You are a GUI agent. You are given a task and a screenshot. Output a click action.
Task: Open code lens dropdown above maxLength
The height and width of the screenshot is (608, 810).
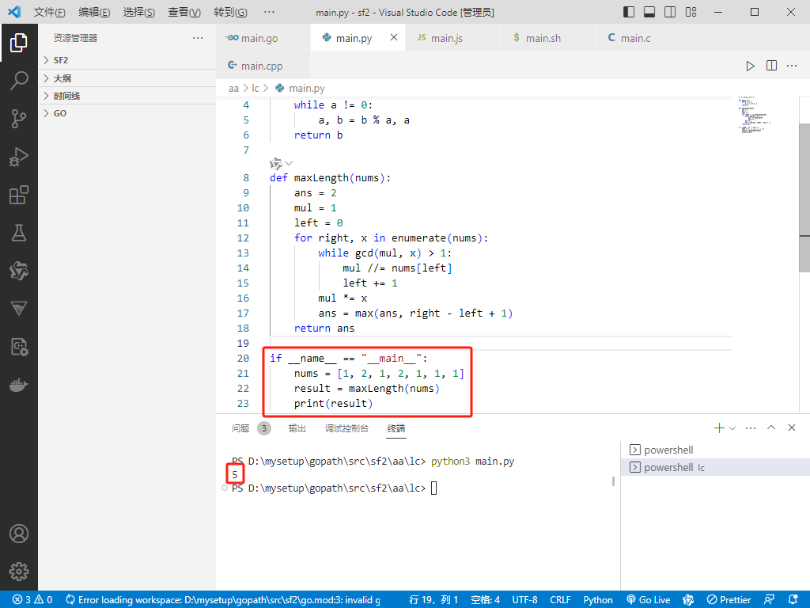tap(281, 163)
